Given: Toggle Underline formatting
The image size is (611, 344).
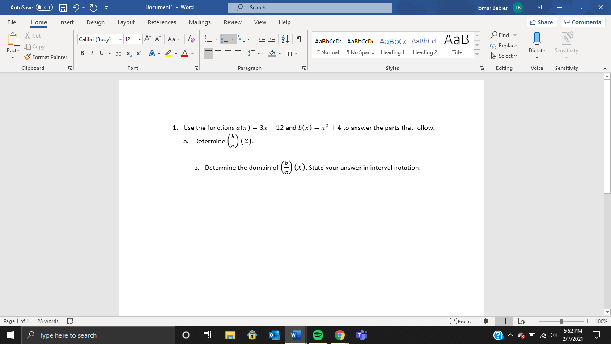Looking at the screenshot, I should 102,54.
